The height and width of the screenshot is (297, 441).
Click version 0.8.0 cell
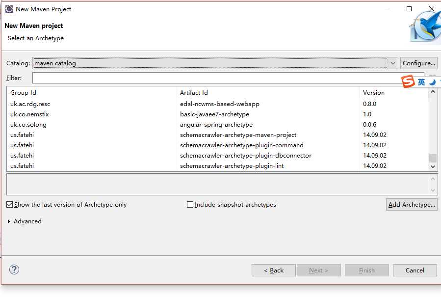369,104
